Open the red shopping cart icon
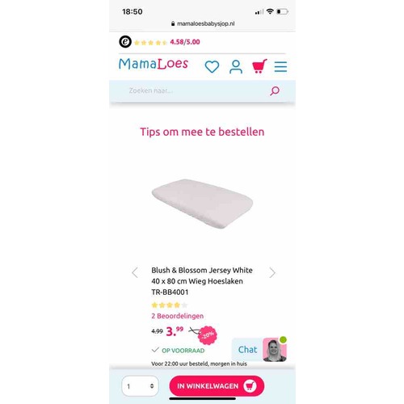 pyautogui.click(x=259, y=66)
